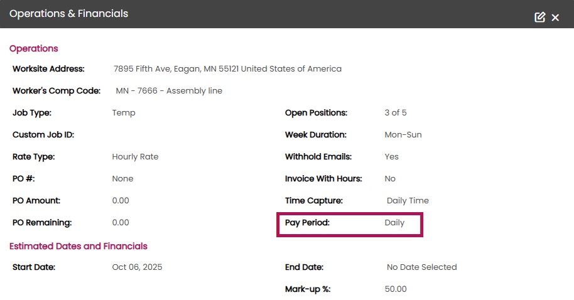574x300 pixels.
Task: Click the Mark-up %: label
Action: tap(308, 289)
